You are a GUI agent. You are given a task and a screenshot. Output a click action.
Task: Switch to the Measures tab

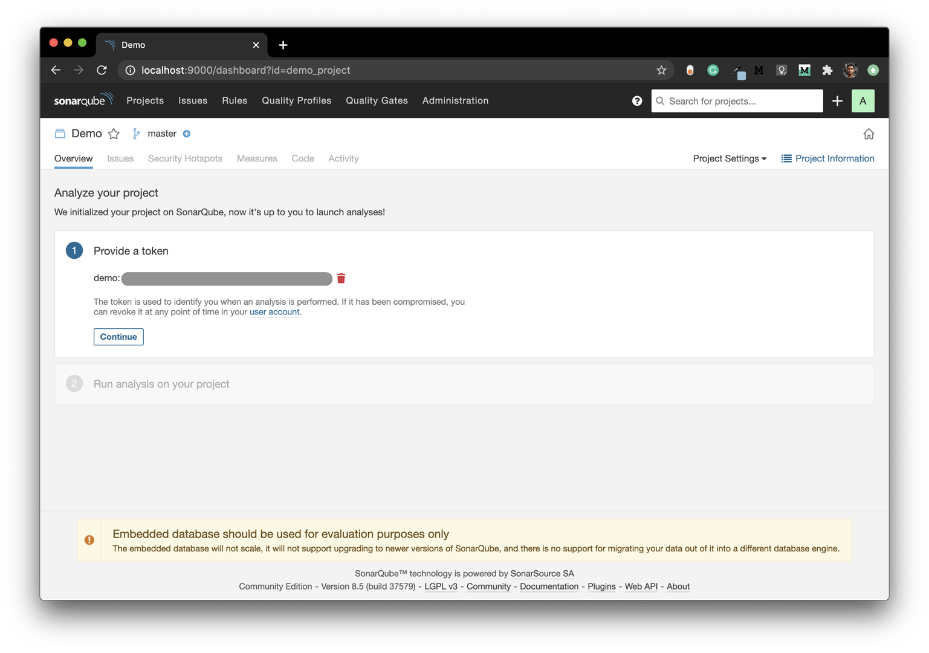[257, 158]
